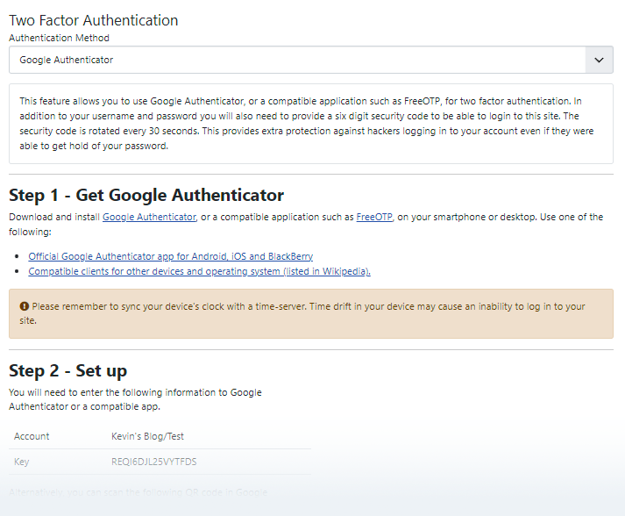
Task: Click the Step 2 - Set up heading
Action: point(68,370)
